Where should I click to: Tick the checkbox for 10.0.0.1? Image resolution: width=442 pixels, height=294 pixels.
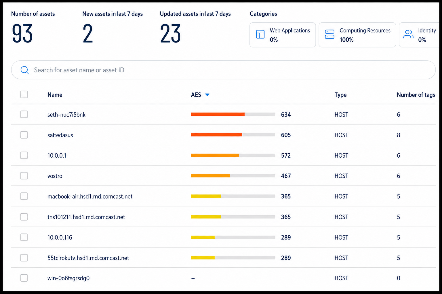(x=24, y=155)
